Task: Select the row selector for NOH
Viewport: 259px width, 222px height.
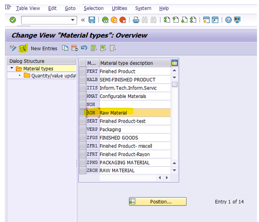Action: pyautogui.click(x=83, y=104)
